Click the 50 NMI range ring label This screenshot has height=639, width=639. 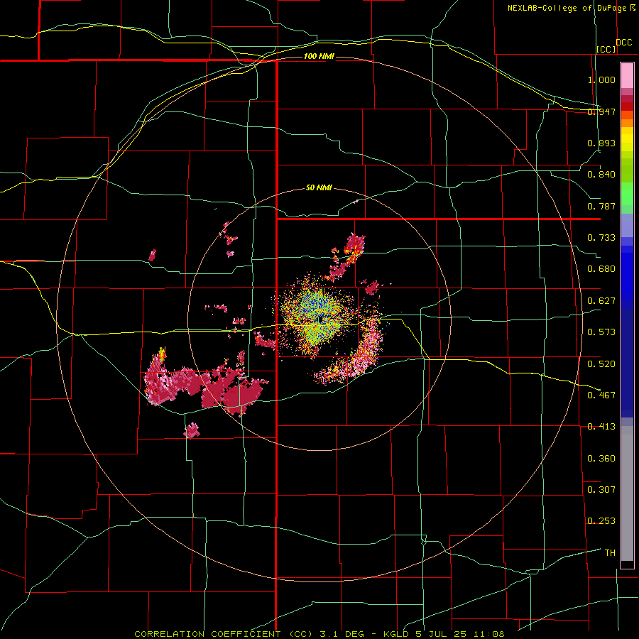point(319,187)
